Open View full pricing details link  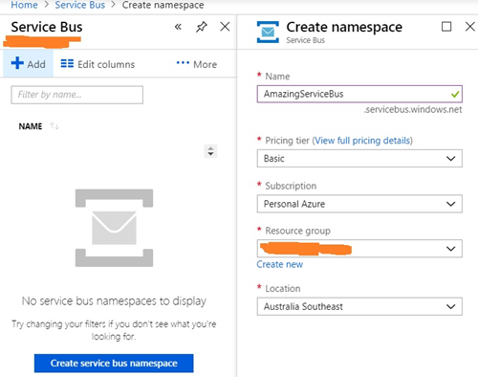pyautogui.click(x=362, y=141)
